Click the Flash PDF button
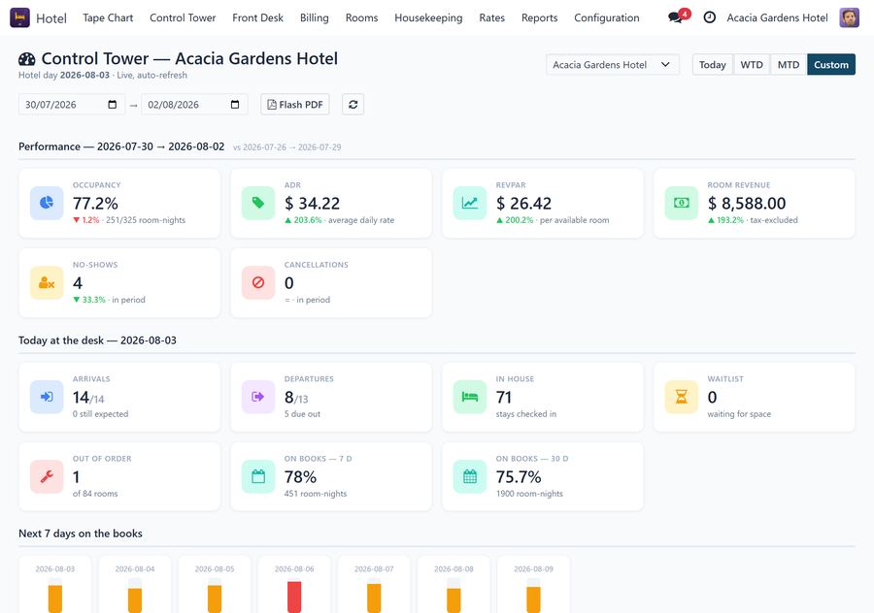 tap(295, 104)
